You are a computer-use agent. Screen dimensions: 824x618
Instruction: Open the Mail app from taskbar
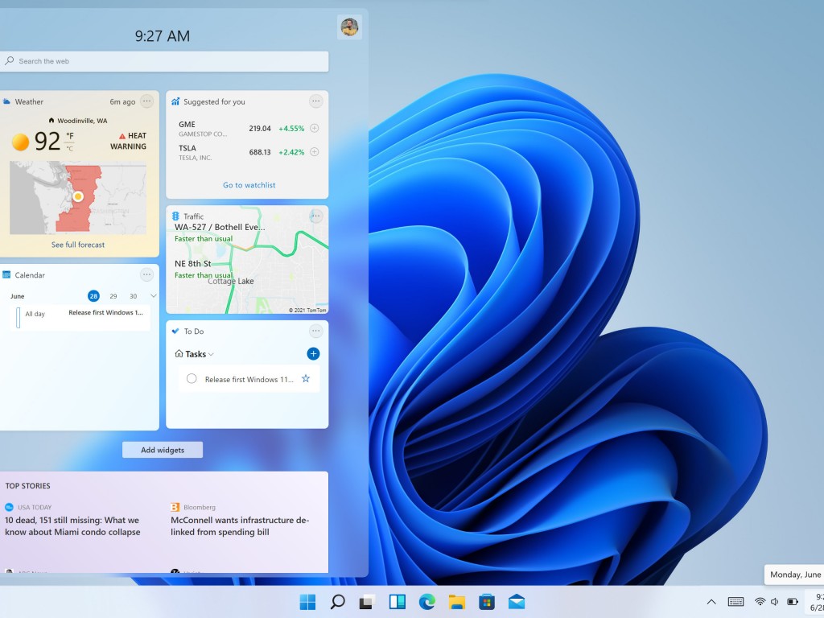517,602
